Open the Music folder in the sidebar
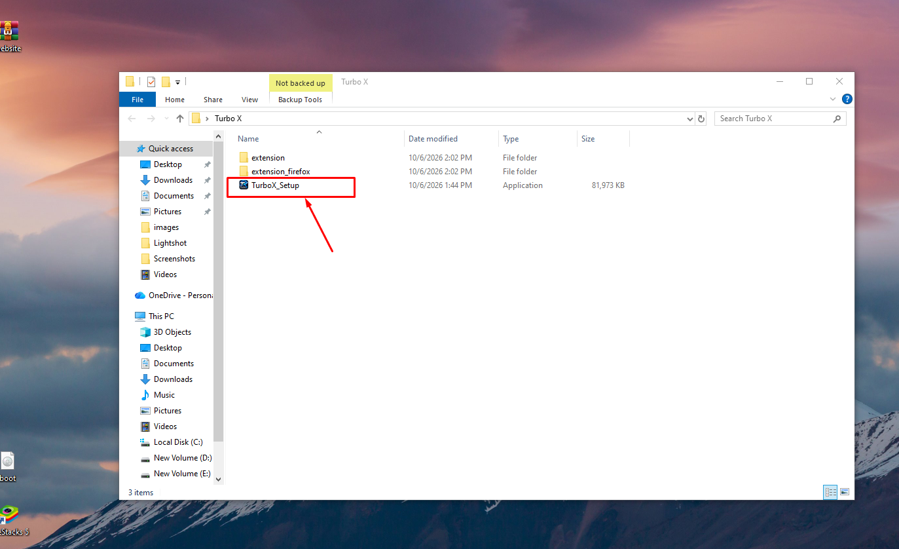The width and height of the screenshot is (899, 549). tap(158, 395)
